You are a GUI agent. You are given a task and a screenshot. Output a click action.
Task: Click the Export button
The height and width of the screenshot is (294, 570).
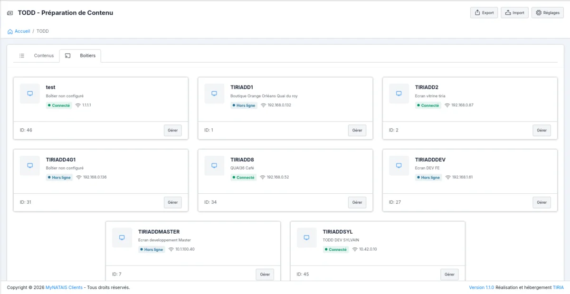click(x=484, y=13)
